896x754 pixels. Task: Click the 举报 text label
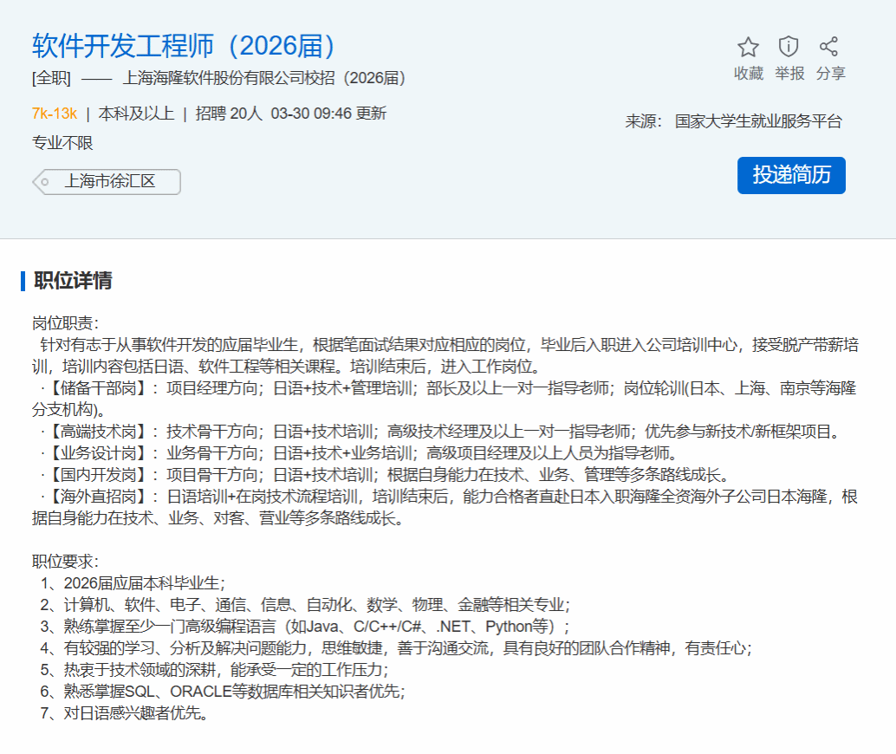point(789,74)
